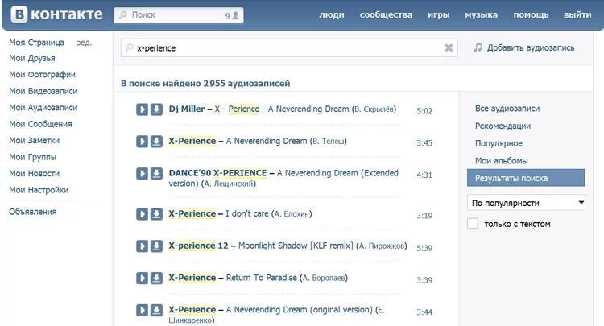The width and height of the screenshot is (604, 326).
Task: Select 'Все аудиозаписи' filter
Action: point(507,109)
